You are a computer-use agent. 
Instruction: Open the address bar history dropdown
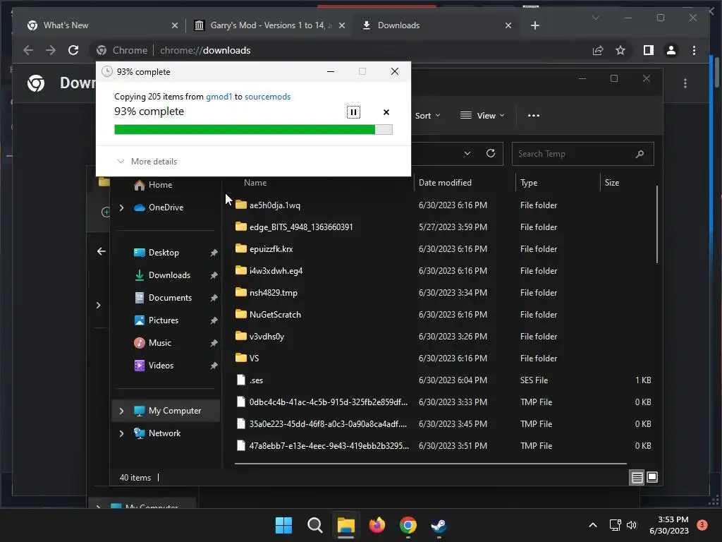(467, 153)
